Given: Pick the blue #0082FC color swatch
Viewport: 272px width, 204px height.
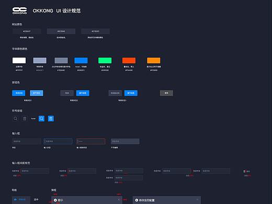Looking at the screenshot, I should click(x=81, y=61).
